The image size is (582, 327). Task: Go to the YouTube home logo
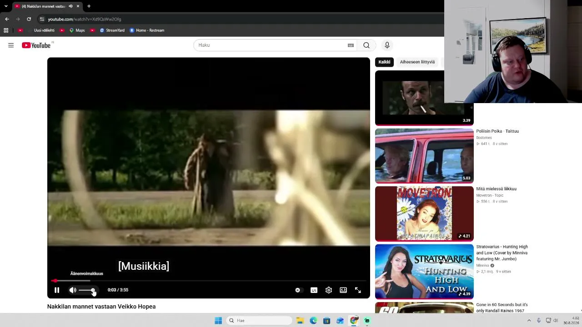click(36, 45)
